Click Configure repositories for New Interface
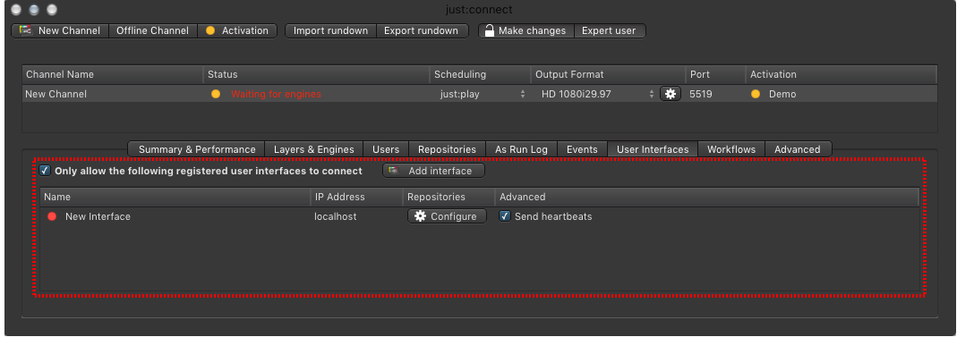Image resolution: width=974 pixels, height=354 pixels. point(447,216)
